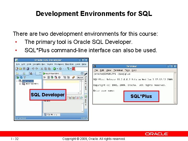Click the Copy icon in SQL Developer toolbar

tap(45, 69)
